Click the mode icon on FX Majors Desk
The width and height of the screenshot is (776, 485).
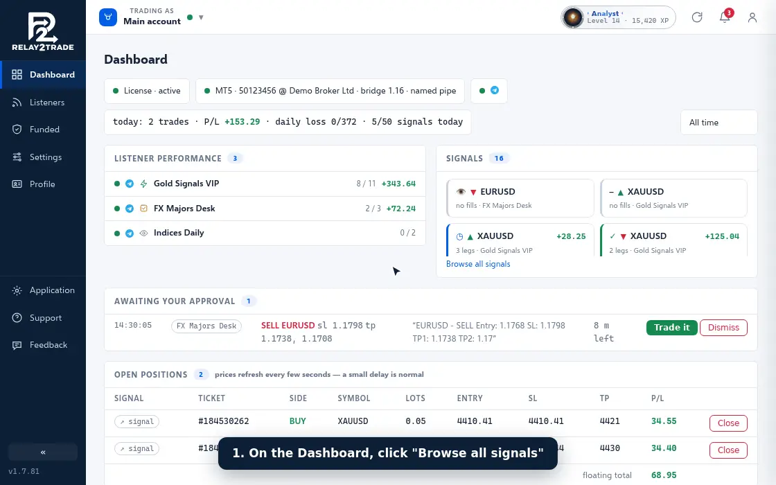pyautogui.click(x=143, y=209)
